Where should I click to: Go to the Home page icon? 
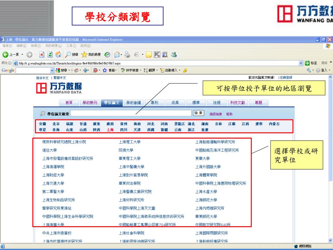[58, 55]
